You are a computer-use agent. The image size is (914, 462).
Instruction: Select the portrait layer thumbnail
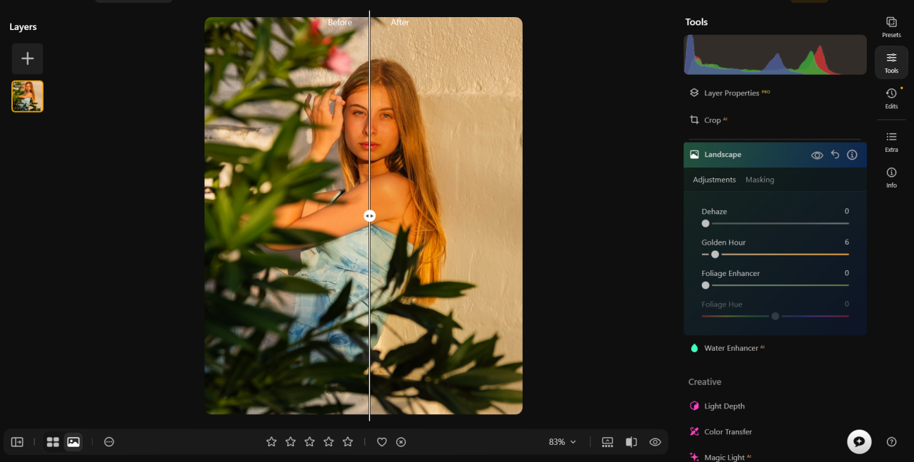pyautogui.click(x=27, y=96)
